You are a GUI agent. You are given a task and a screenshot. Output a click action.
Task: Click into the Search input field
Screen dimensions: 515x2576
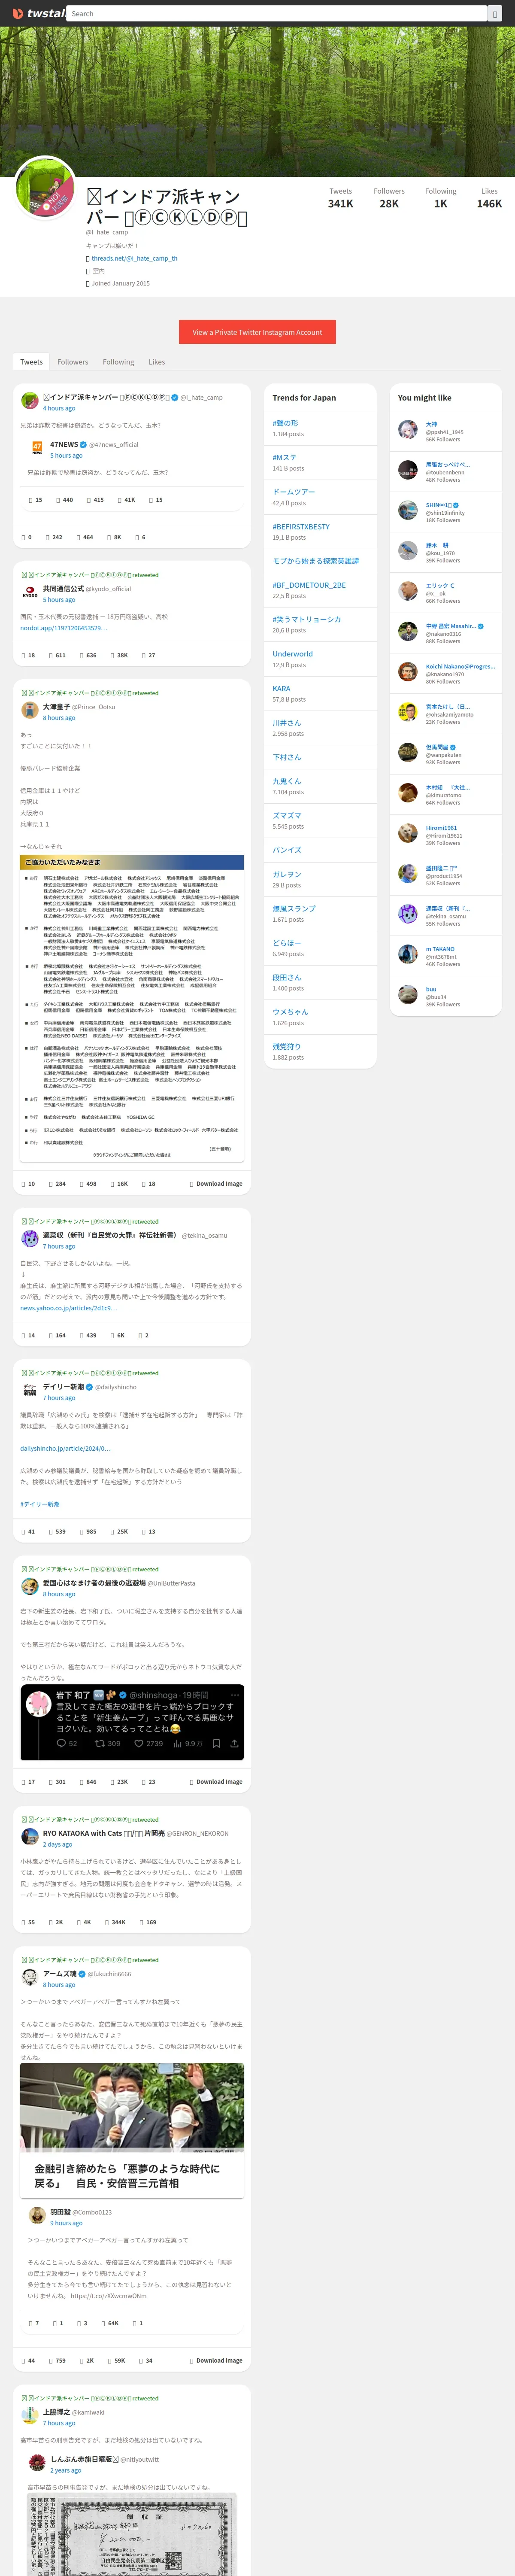277,14
